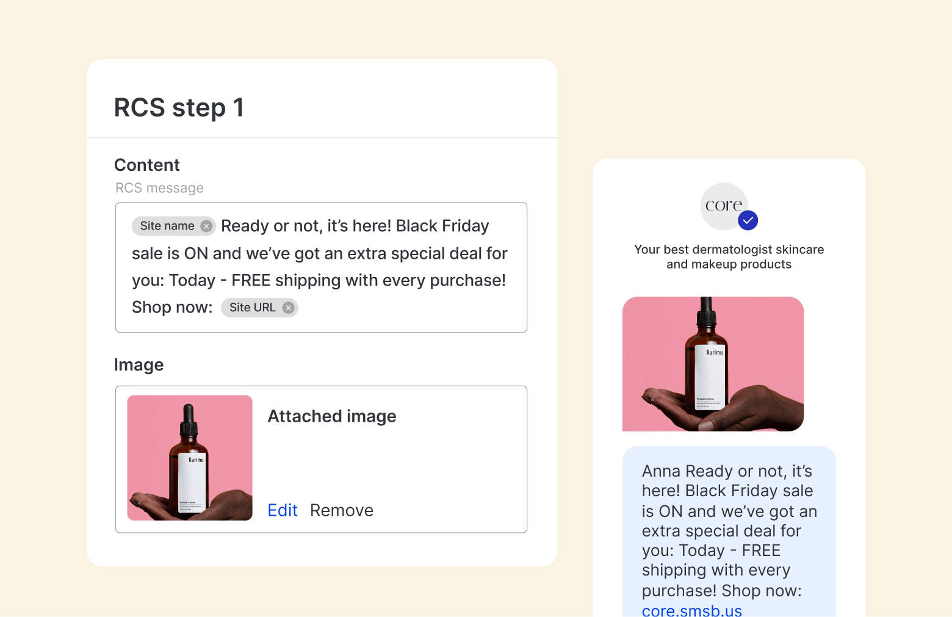This screenshot has width=952, height=617.
Task: Select the Site name variable chip
Action: click(x=167, y=226)
